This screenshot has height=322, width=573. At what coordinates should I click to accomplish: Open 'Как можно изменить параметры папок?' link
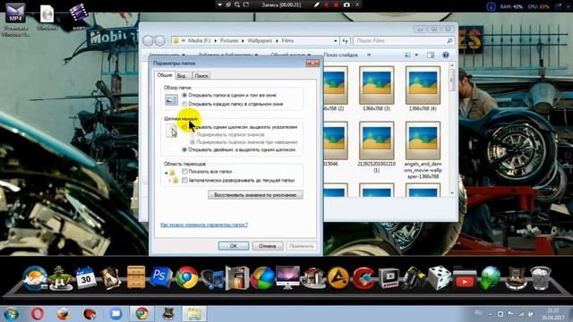pos(204,225)
